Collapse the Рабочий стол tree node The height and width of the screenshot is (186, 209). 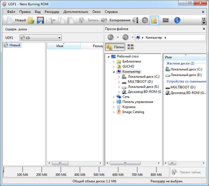coord(109,57)
